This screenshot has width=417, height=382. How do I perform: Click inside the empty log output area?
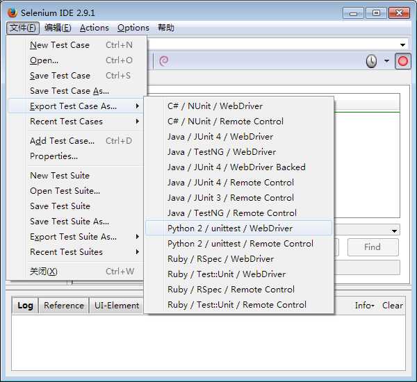208,342
